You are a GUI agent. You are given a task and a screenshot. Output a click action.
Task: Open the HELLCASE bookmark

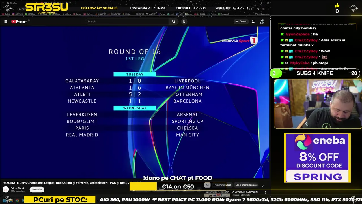click(x=101, y=14)
